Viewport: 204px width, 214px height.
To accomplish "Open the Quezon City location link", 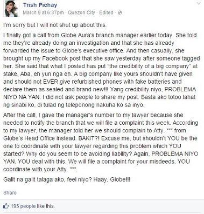I will coord(81,12).
